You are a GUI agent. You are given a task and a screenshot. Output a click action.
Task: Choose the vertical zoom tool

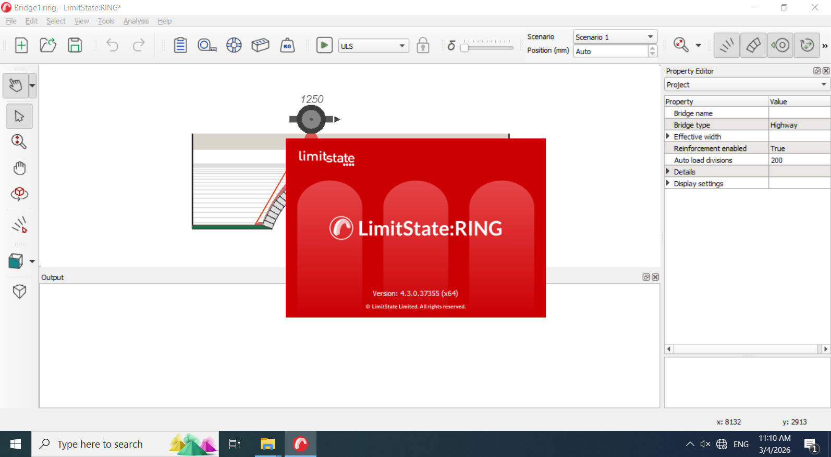[19, 142]
